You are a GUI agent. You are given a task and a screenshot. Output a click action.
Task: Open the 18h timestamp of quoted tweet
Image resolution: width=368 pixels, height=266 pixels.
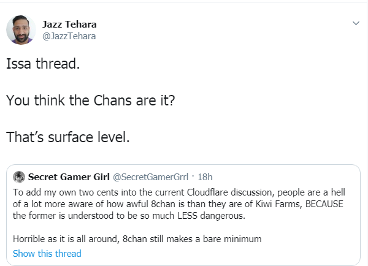[x=205, y=177]
